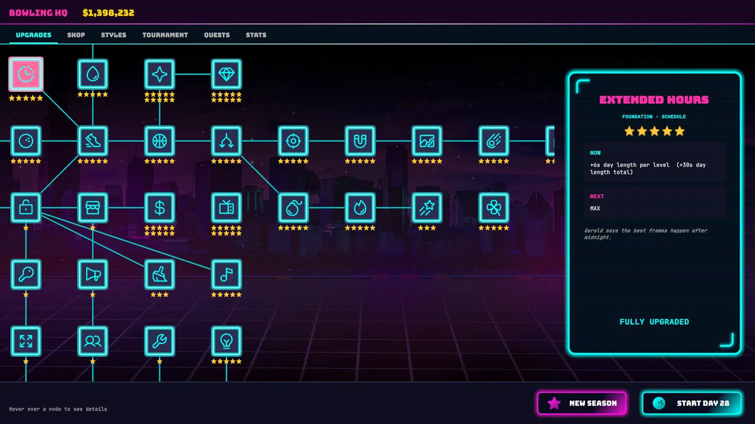Click the flame upgrade node

tap(360, 207)
